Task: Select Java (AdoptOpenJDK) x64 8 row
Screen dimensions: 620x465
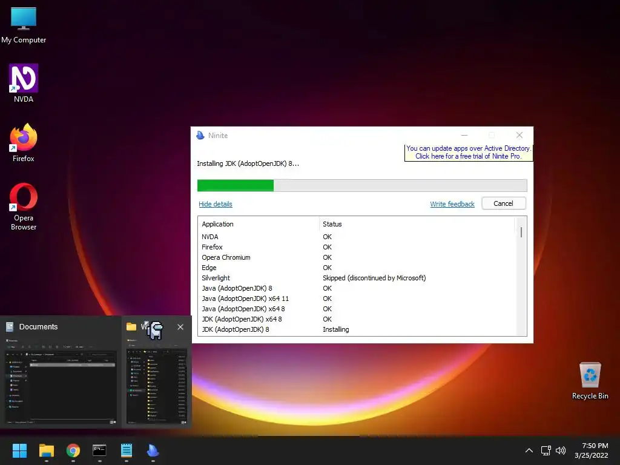Action: pyautogui.click(x=357, y=309)
